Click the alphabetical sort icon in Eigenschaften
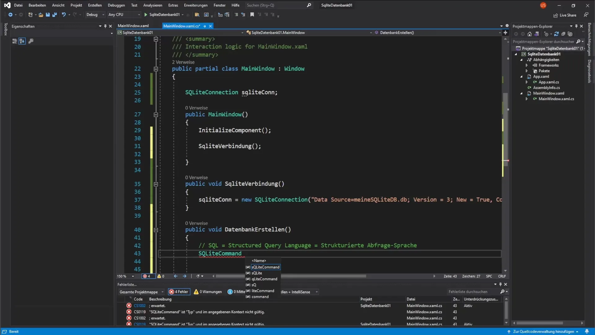Viewport: 595px width, 335px height. (x=22, y=41)
